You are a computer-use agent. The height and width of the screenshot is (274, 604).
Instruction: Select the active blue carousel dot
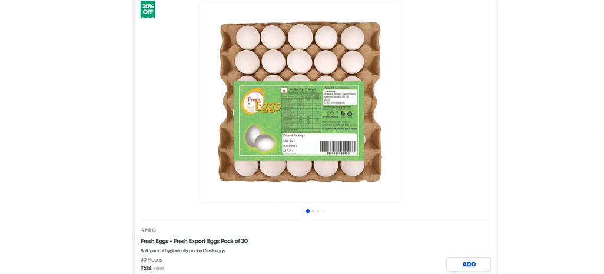(x=307, y=211)
